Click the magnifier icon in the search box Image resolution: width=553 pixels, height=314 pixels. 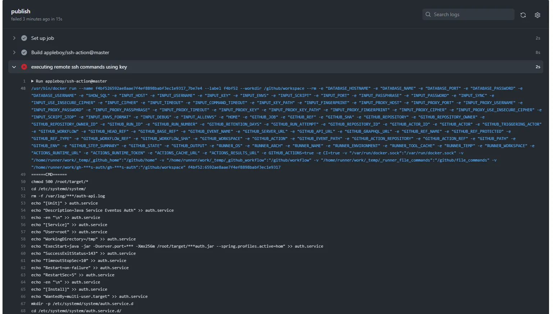[x=428, y=14]
